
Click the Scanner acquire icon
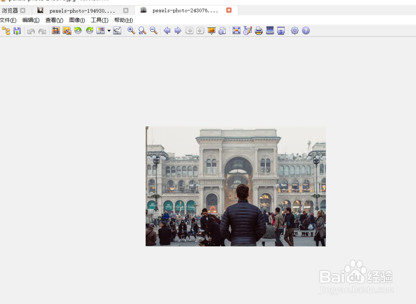270,30
